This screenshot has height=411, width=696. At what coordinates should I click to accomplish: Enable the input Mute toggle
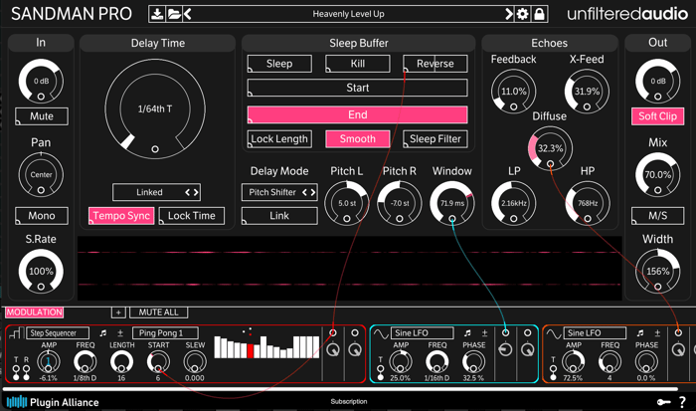[x=42, y=116]
